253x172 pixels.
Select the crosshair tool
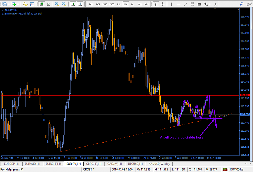coord(162,4)
